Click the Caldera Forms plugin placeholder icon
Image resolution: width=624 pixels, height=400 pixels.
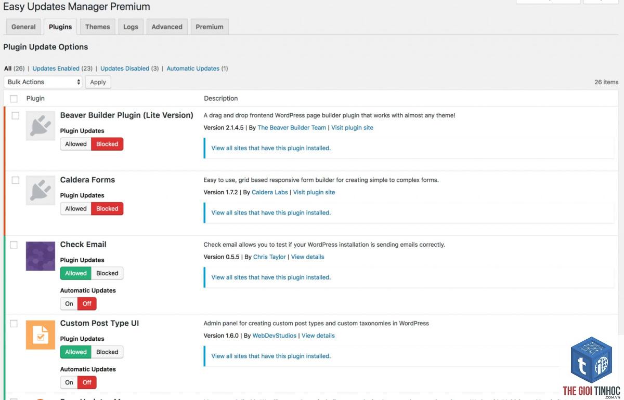(41, 190)
